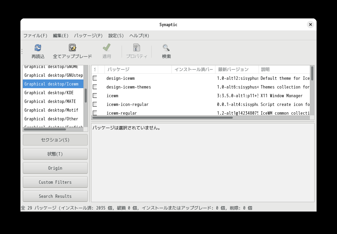Select Graphical desktop/KDE in the section list
337x234 pixels.
[53, 93]
